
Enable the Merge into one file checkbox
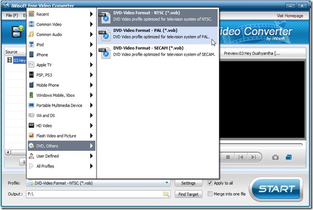pos(210,194)
